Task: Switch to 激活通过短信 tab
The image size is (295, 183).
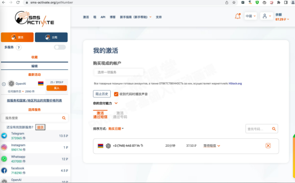Action: click(x=100, y=115)
